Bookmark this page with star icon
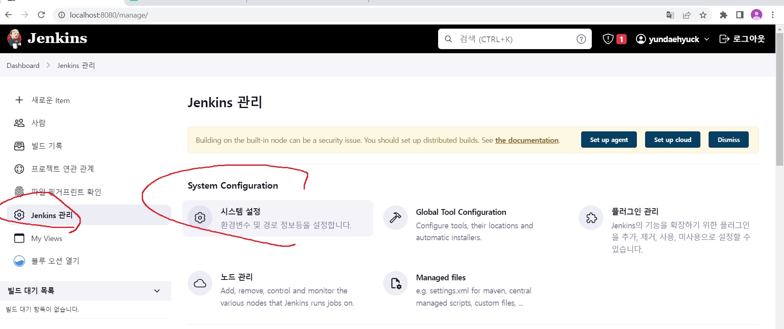This screenshot has height=329, width=784. point(703,15)
